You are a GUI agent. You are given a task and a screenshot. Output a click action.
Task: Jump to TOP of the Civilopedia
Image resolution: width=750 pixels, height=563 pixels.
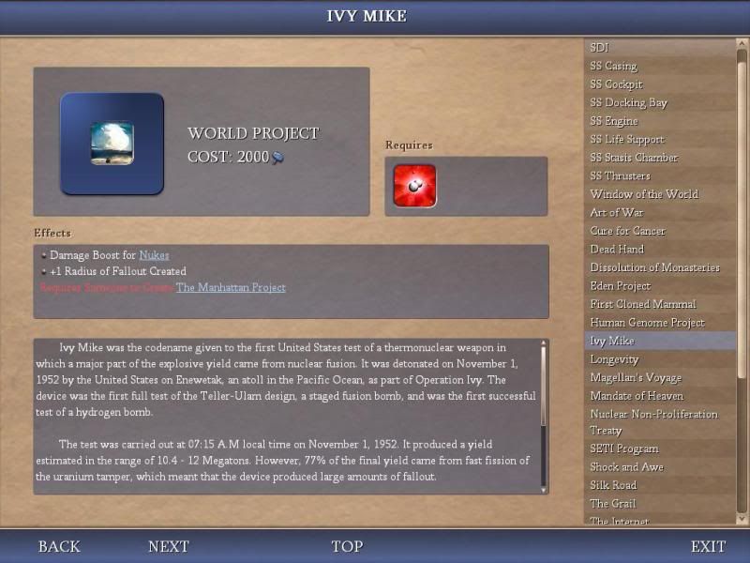347,546
